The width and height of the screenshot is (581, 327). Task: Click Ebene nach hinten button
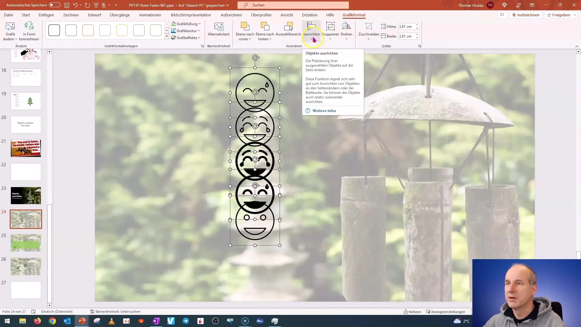click(x=265, y=31)
